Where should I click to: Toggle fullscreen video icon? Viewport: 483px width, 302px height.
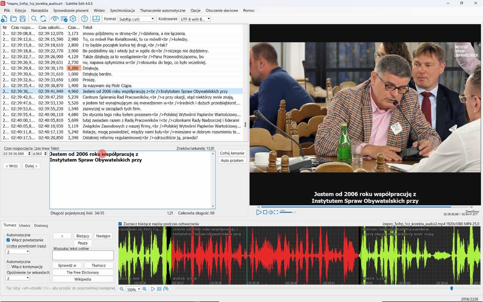(276, 212)
